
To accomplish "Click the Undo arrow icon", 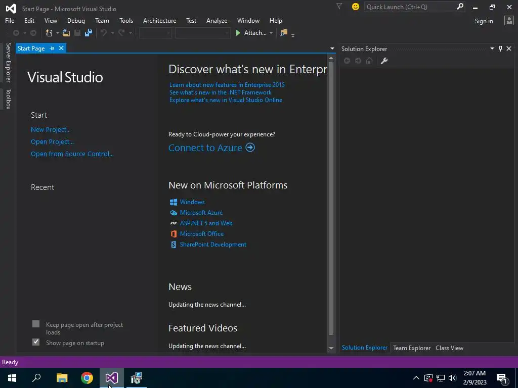I will click(x=104, y=33).
